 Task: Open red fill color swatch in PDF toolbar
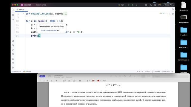click(x=99, y=81)
